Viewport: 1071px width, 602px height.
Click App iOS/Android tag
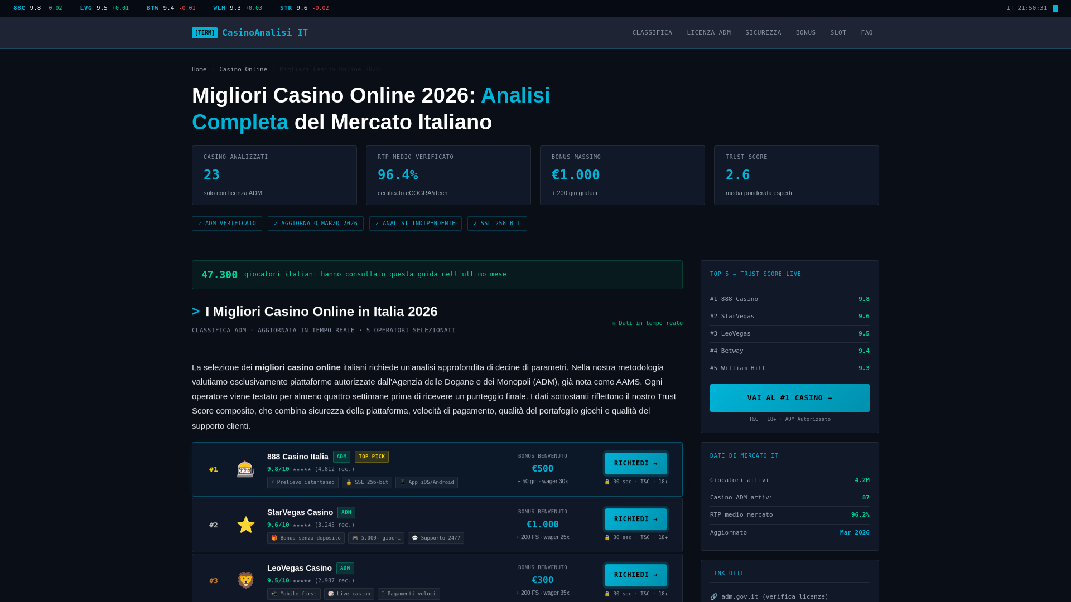(427, 483)
